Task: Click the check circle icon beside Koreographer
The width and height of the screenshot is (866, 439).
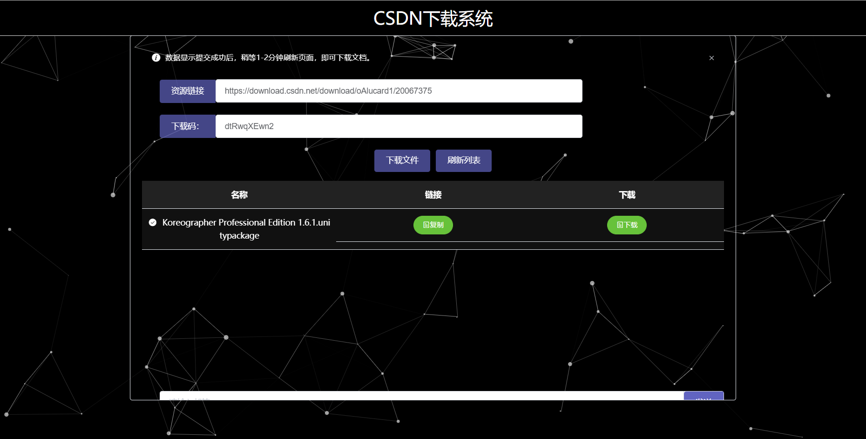Action: click(x=153, y=222)
